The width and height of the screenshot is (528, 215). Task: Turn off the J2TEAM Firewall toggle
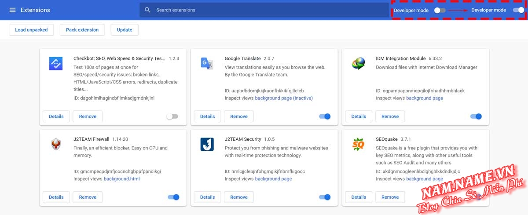click(x=174, y=197)
